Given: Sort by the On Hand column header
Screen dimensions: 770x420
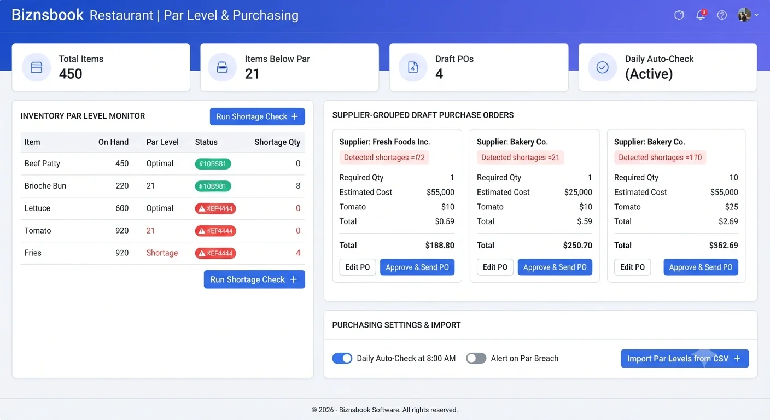Looking at the screenshot, I should pyautogui.click(x=113, y=142).
